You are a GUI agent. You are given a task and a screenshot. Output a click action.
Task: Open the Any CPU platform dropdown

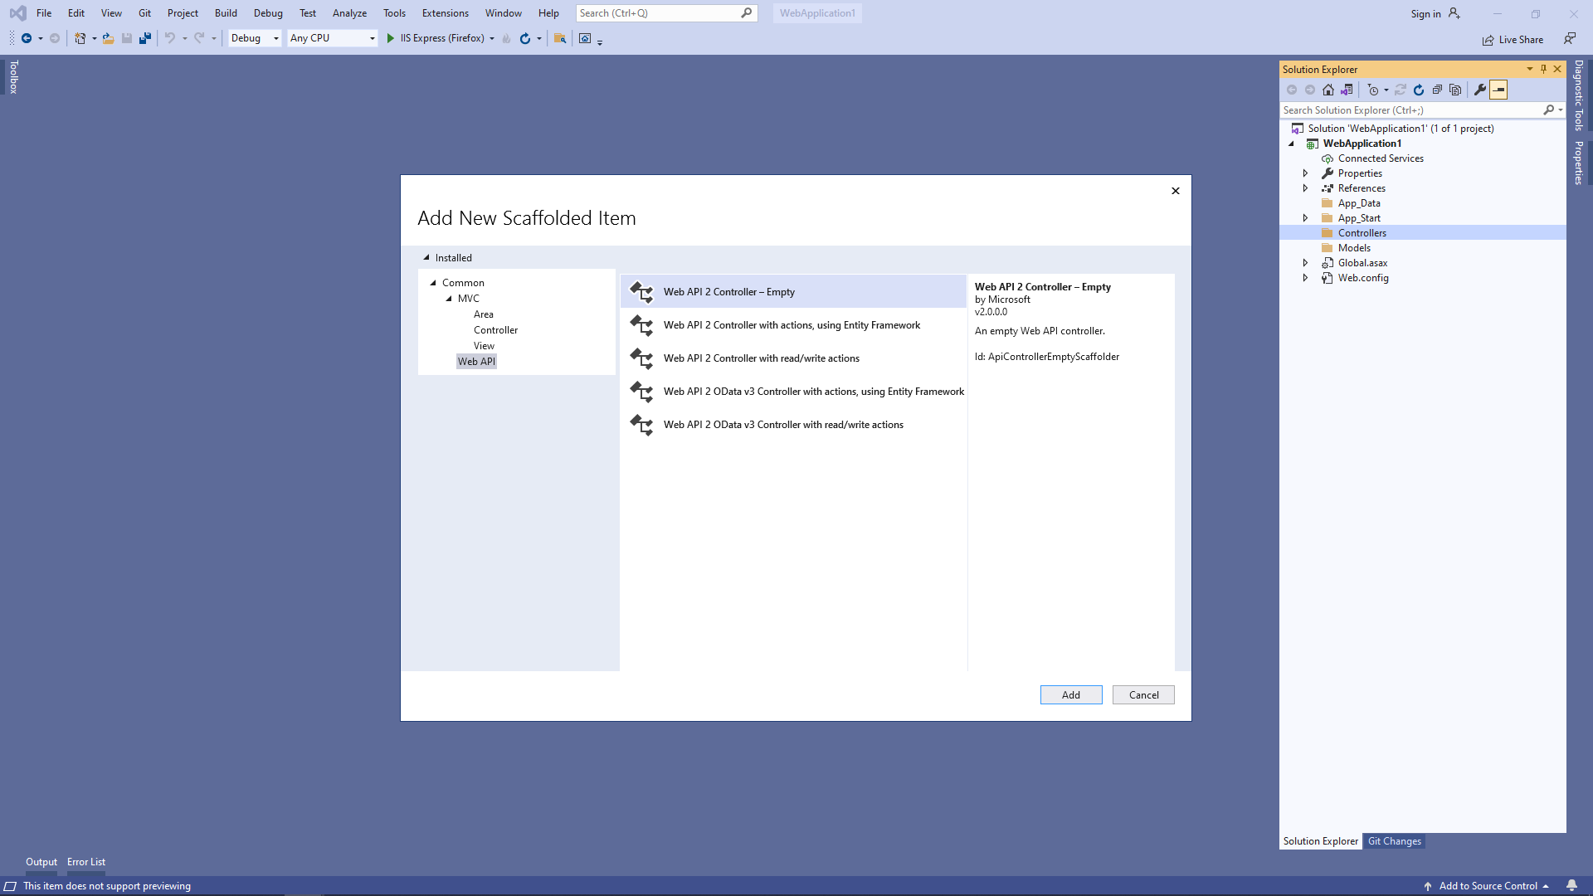(x=372, y=38)
